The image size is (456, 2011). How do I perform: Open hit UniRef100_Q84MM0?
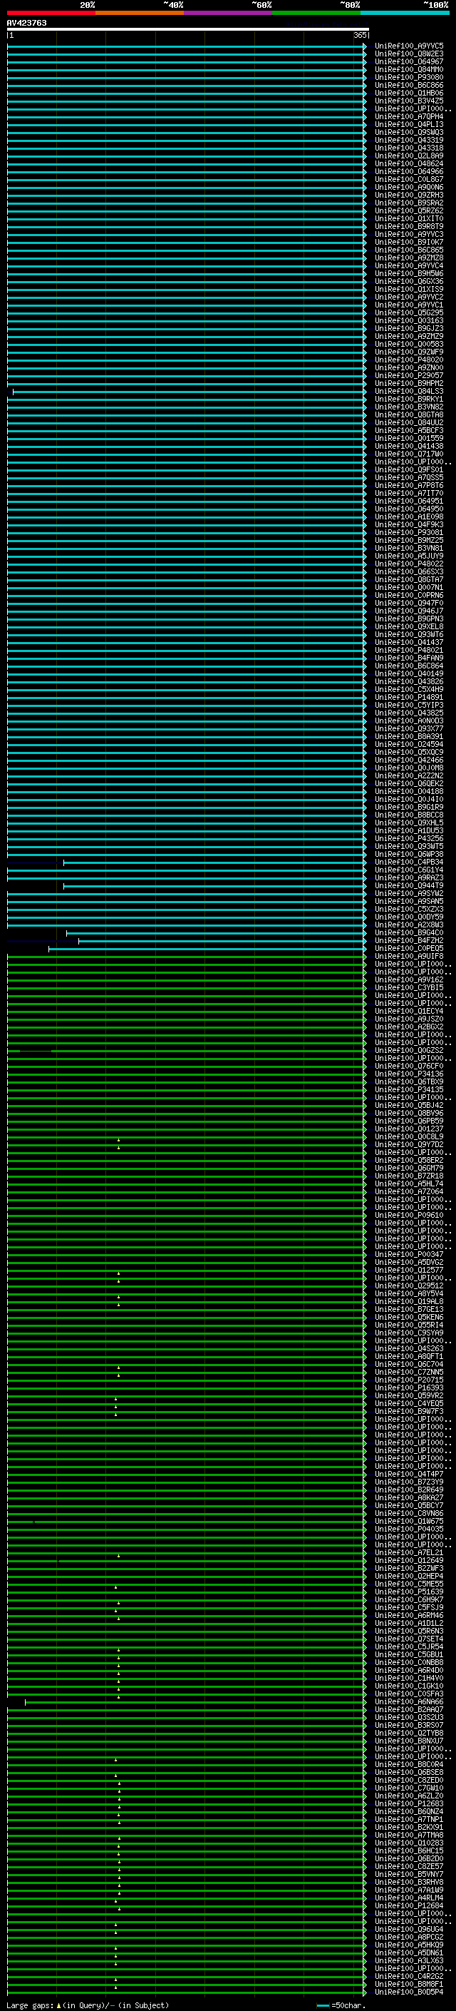(x=409, y=69)
